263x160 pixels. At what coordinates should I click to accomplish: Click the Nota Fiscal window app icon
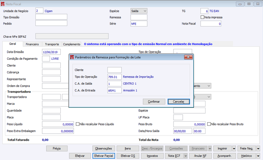tap(2, 4)
